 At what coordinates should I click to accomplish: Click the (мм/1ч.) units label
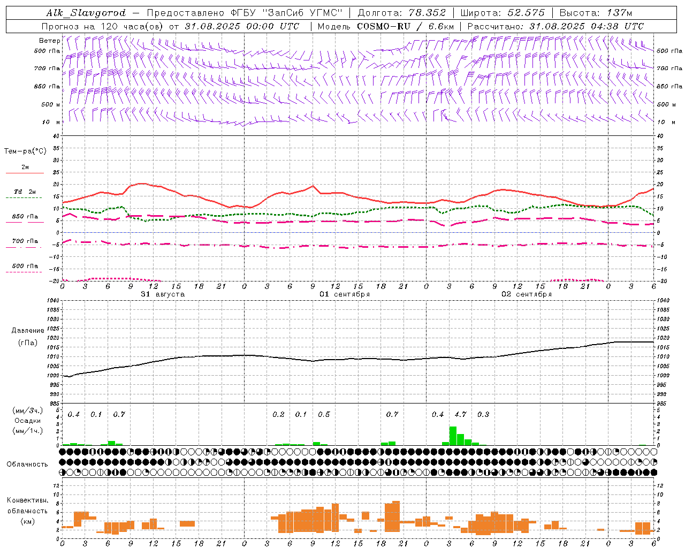coord(28,431)
